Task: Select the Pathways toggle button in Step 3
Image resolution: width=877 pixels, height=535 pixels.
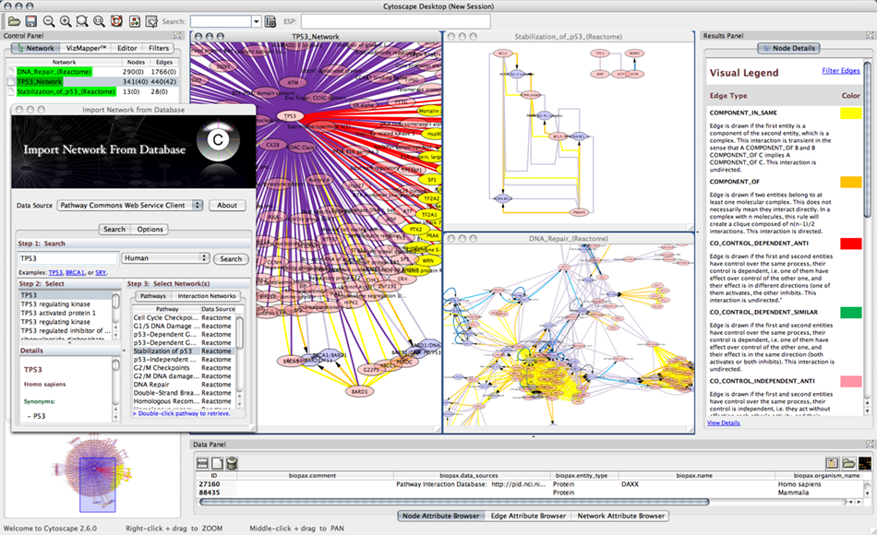Action: (x=151, y=296)
